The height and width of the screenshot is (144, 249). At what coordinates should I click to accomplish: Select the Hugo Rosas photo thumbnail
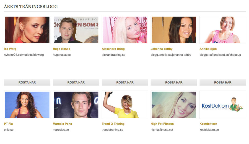click(x=76, y=30)
